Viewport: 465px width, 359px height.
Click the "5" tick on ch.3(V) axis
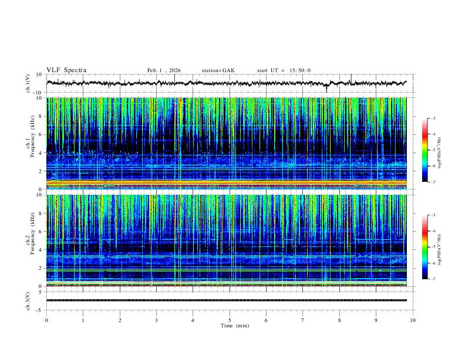point(41,292)
